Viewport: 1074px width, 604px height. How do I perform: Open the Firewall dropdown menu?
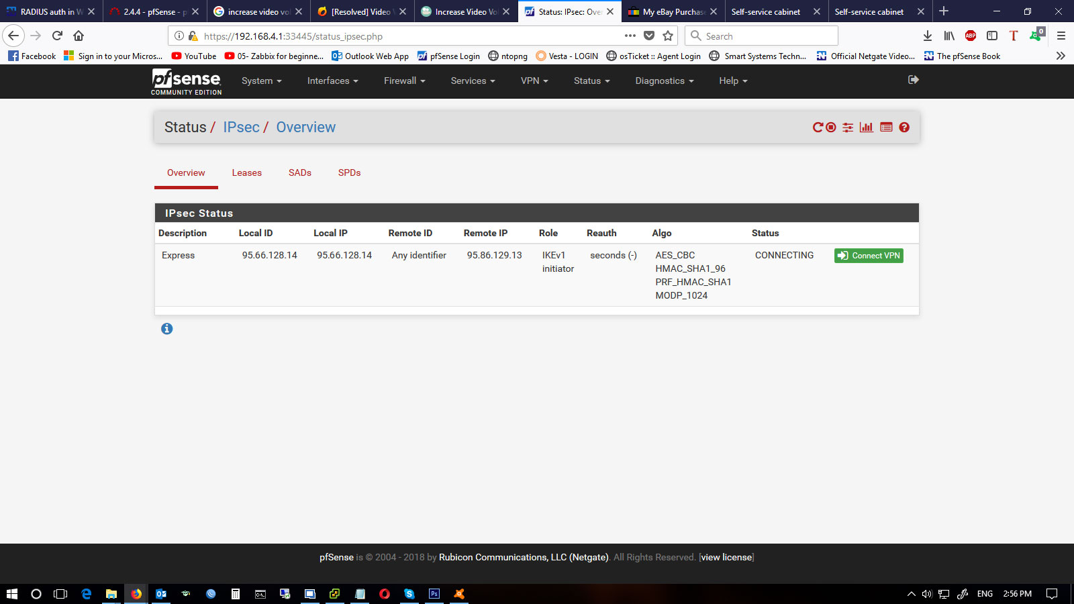coord(404,81)
